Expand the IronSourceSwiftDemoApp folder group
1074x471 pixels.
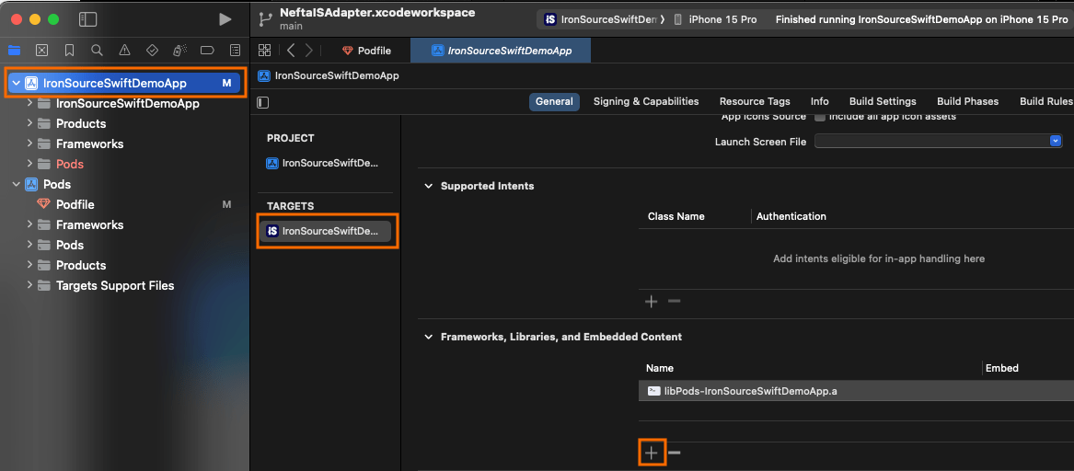tap(29, 104)
